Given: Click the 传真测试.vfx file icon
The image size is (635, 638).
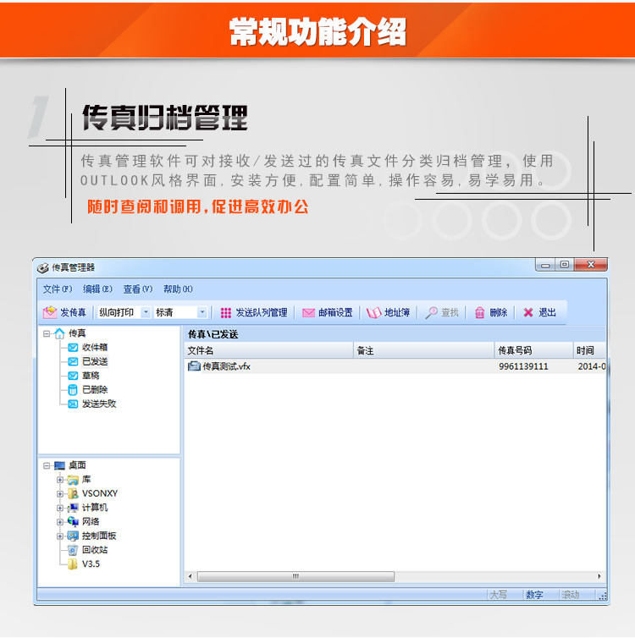Looking at the screenshot, I should (x=194, y=366).
